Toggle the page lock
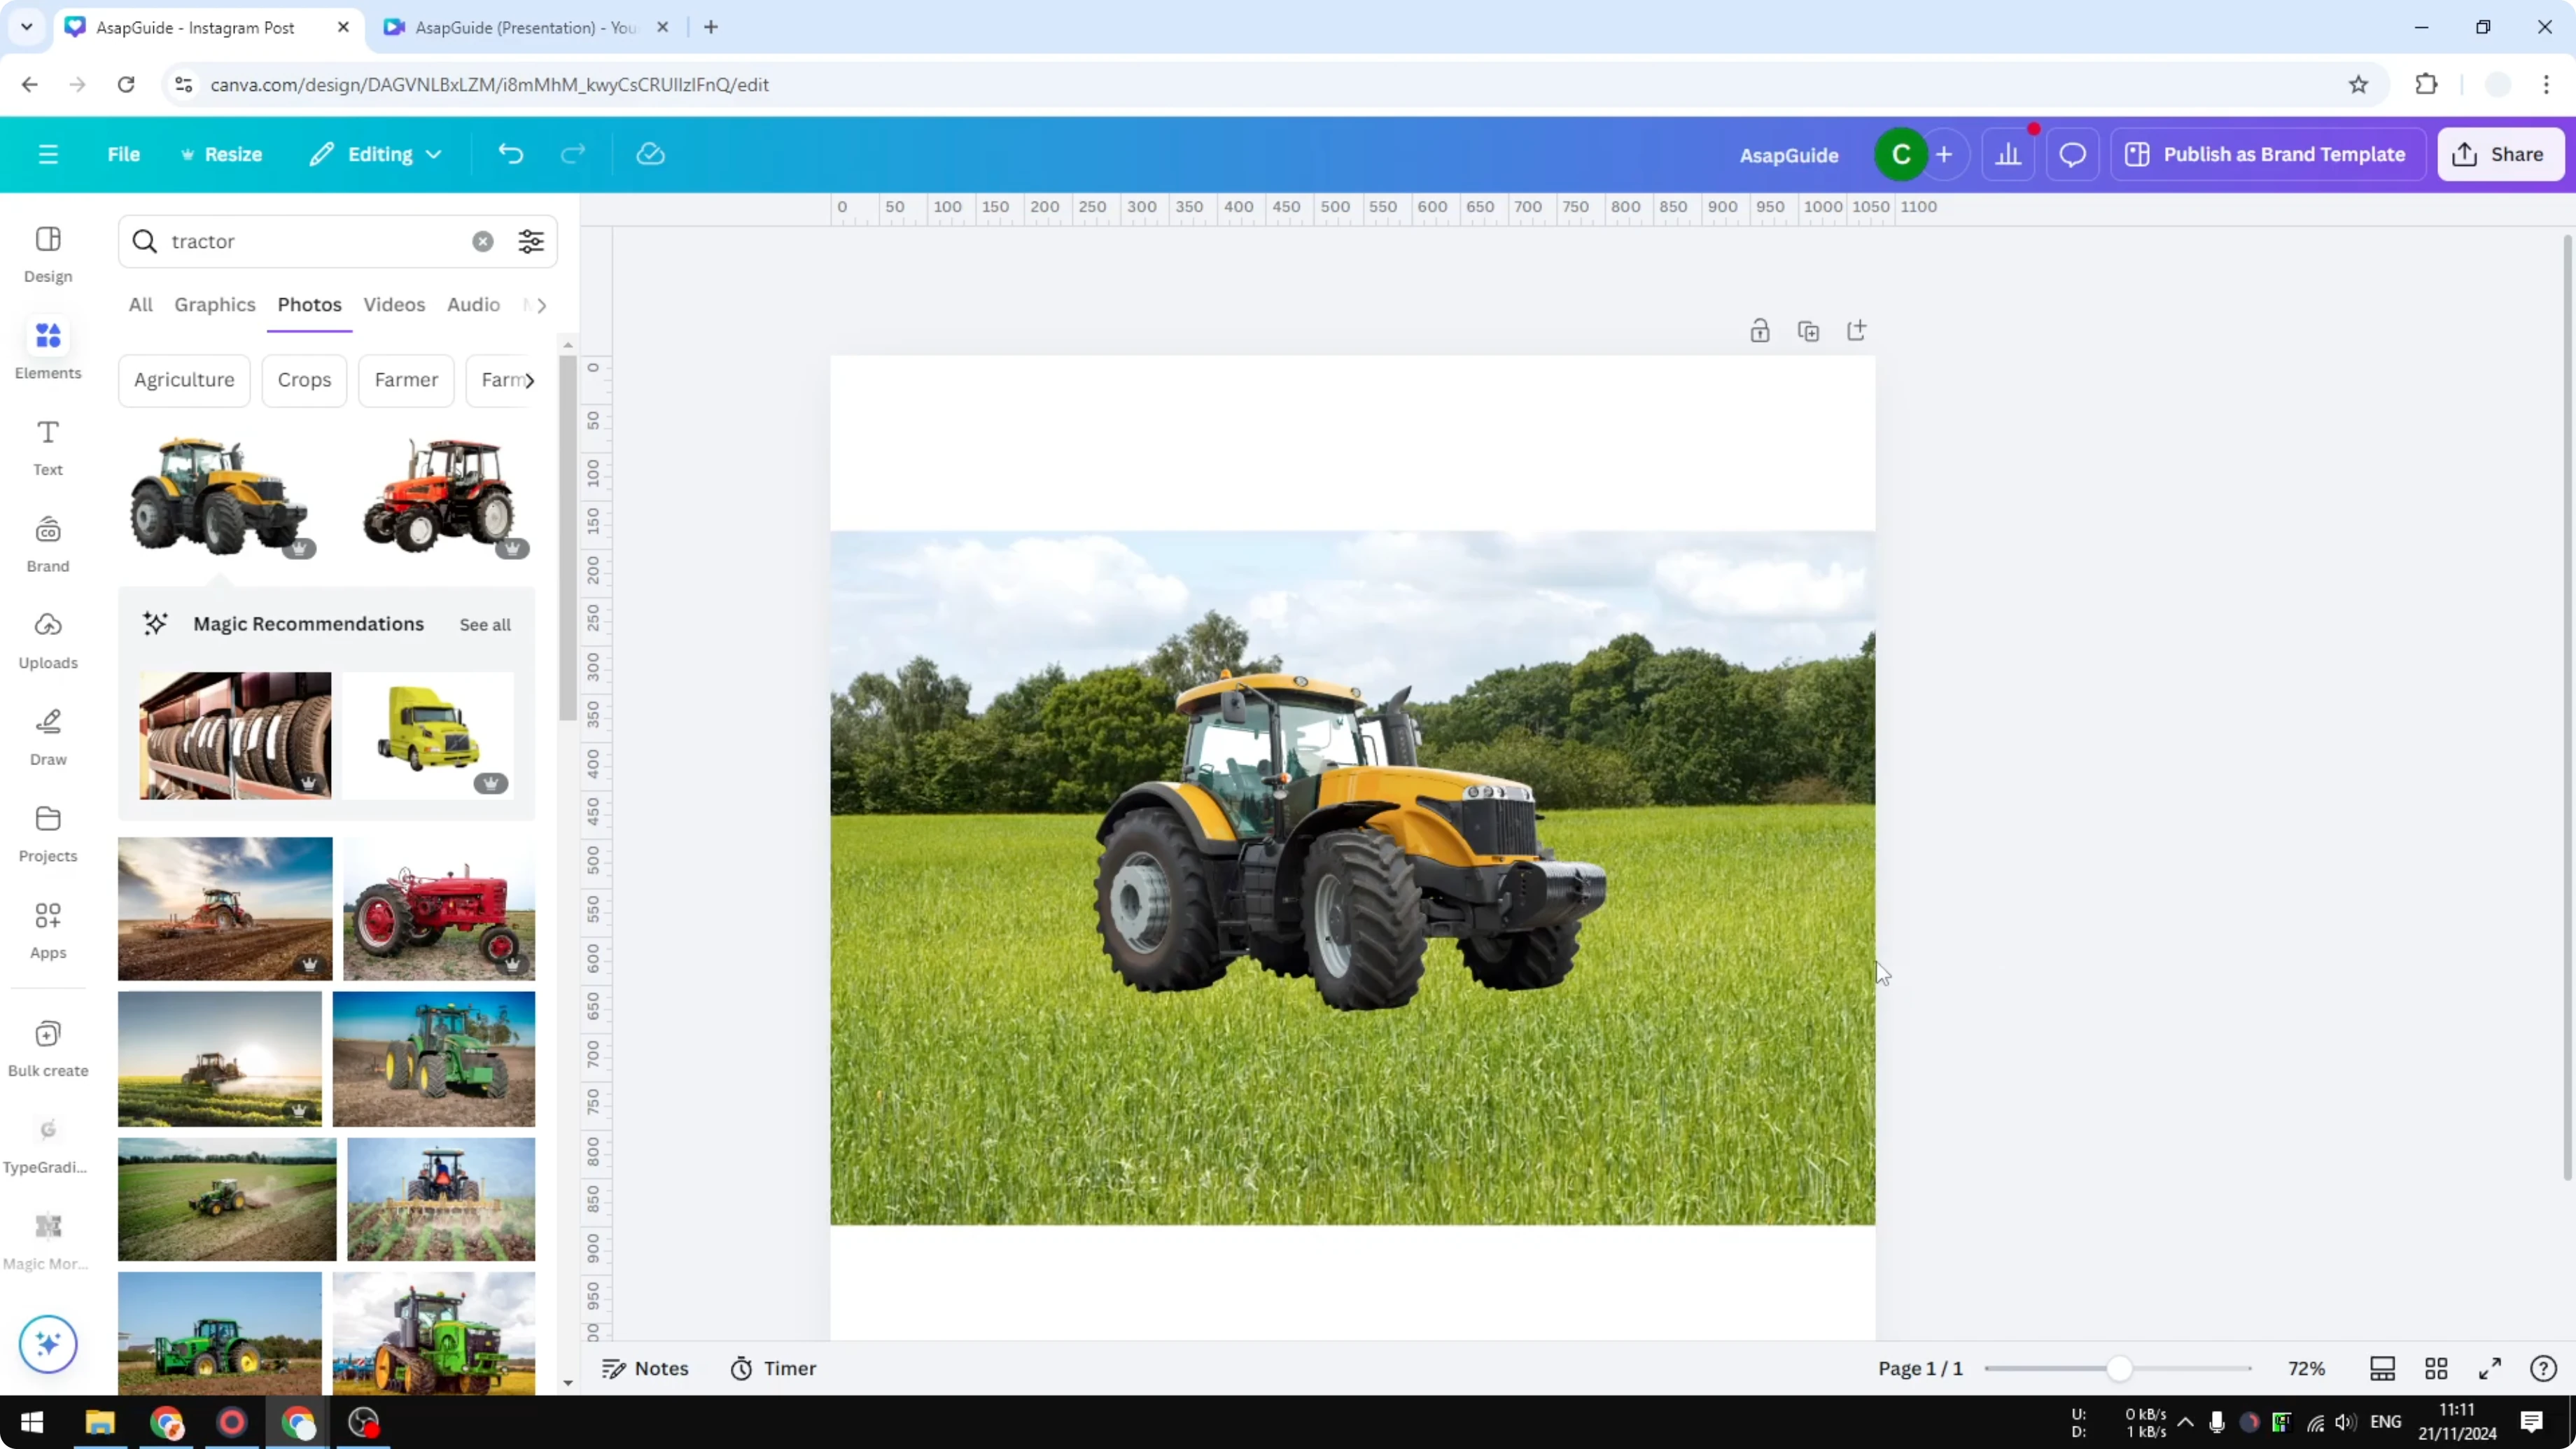Image resolution: width=2576 pixels, height=1449 pixels. click(x=1760, y=330)
